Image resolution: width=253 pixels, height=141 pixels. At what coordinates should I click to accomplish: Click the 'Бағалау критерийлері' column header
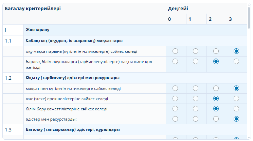pyautogui.click(x=33, y=9)
